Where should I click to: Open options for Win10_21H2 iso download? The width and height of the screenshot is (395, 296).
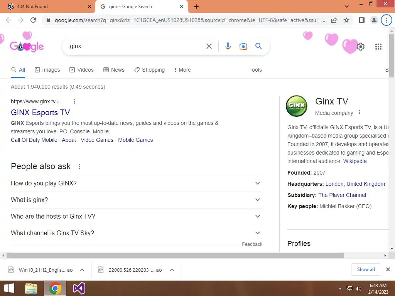[82, 270]
